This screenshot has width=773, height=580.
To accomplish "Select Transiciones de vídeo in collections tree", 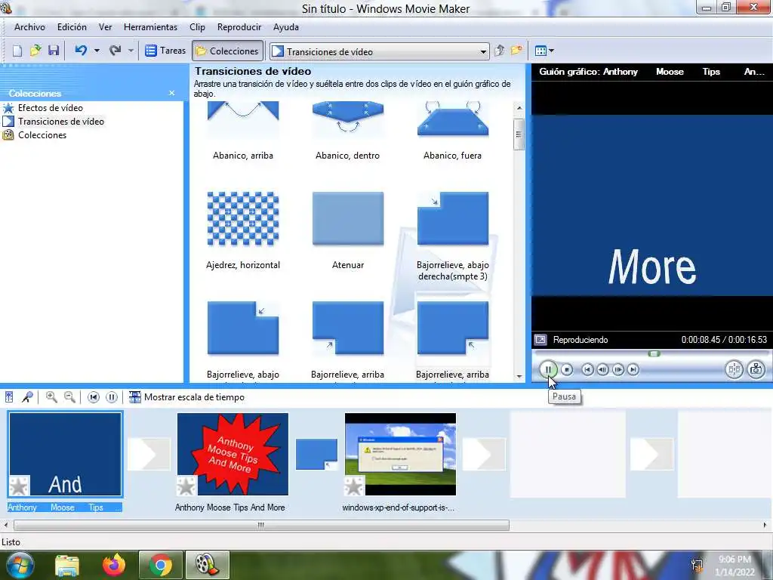I will point(61,122).
